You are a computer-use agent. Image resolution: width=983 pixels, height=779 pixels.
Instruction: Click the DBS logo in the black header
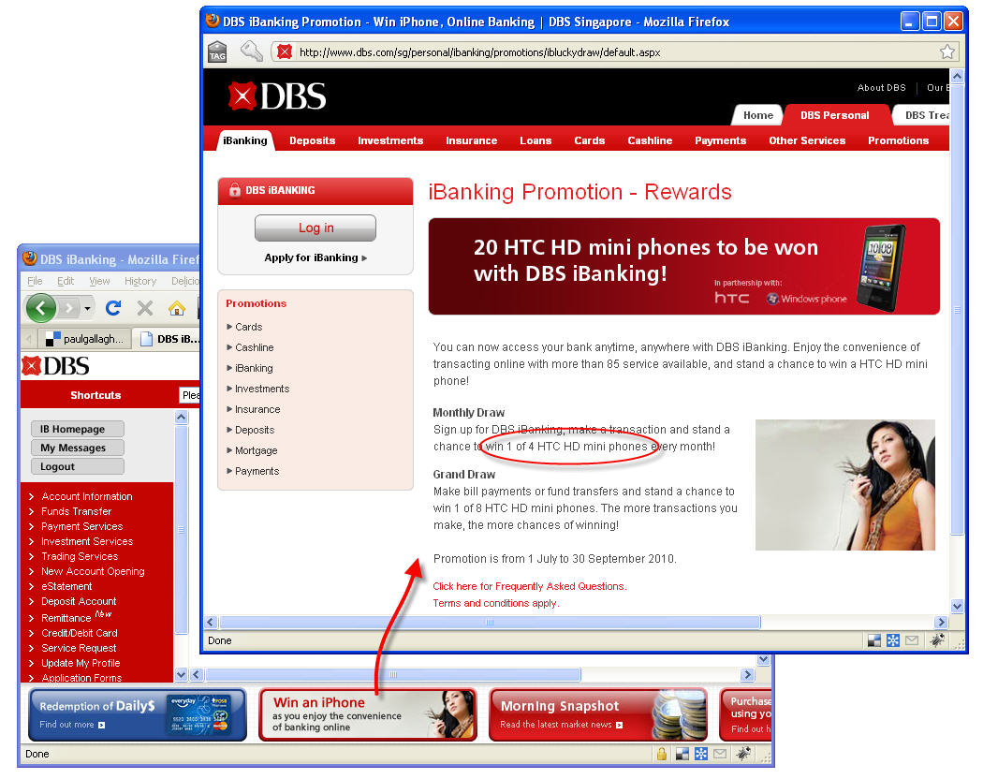click(x=277, y=96)
